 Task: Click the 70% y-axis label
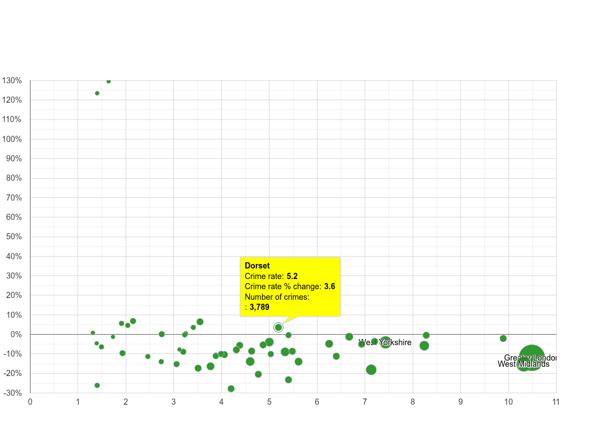click(14, 198)
